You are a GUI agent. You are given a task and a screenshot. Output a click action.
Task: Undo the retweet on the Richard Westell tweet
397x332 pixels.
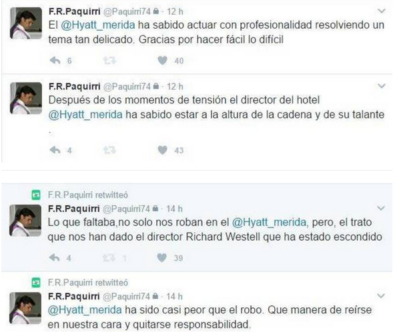pos(109,258)
